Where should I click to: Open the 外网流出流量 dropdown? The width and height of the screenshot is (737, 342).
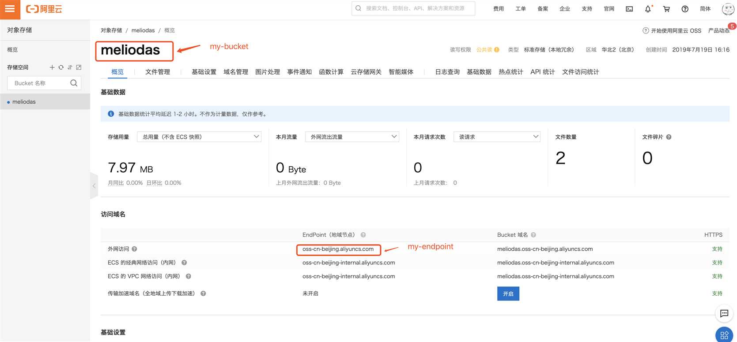(x=352, y=137)
